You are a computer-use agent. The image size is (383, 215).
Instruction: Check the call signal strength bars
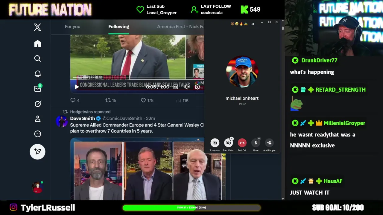(252, 24)
